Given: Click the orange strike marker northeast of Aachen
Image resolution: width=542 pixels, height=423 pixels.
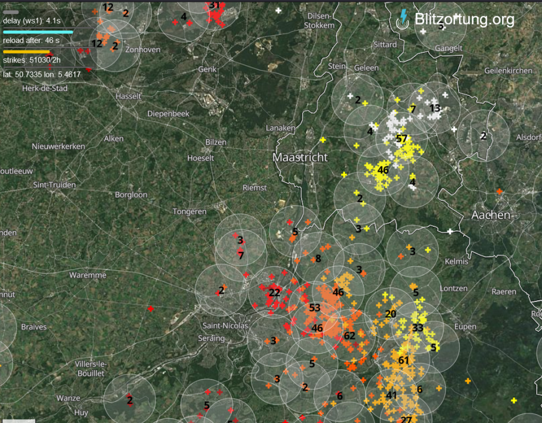Looking at the screenshot, I should [x=499, y=191].
